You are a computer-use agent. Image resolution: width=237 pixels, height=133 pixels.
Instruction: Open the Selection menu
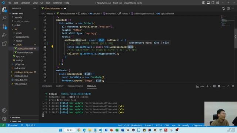tap(25, 3)
